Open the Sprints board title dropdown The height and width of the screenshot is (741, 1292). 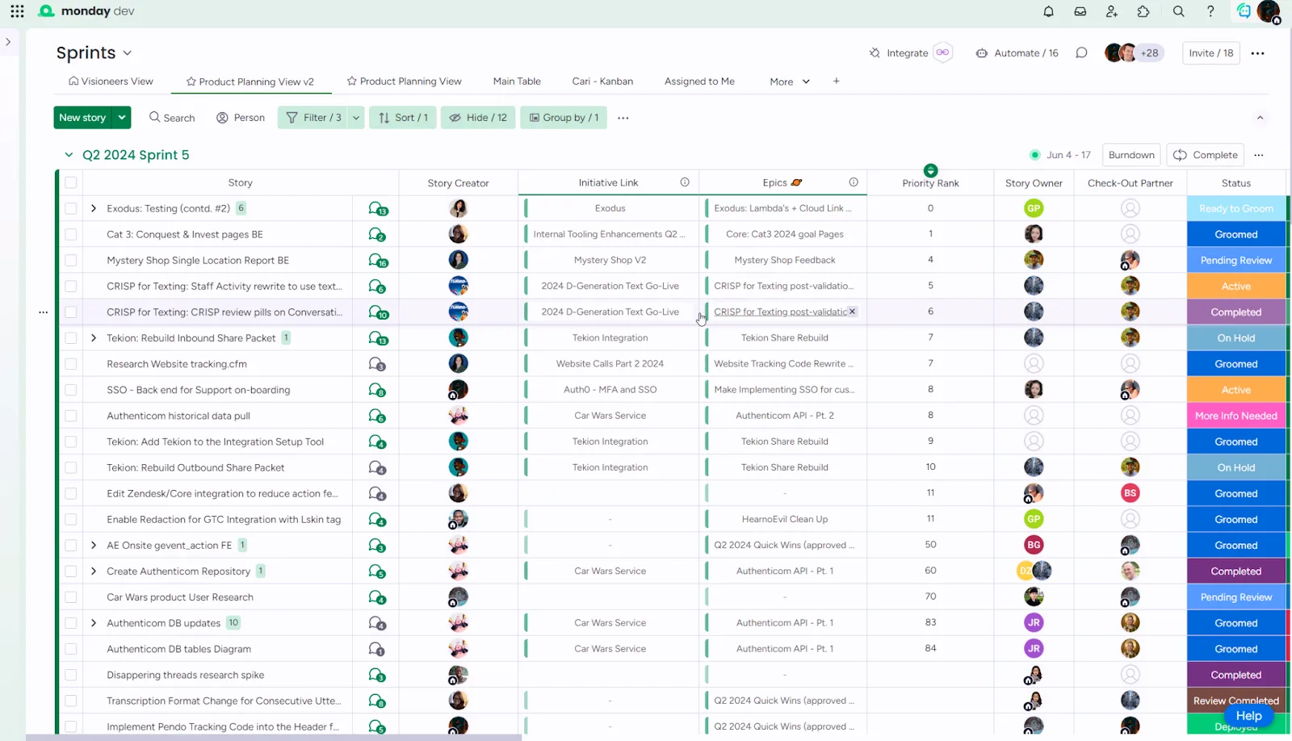tap(128, 53)
